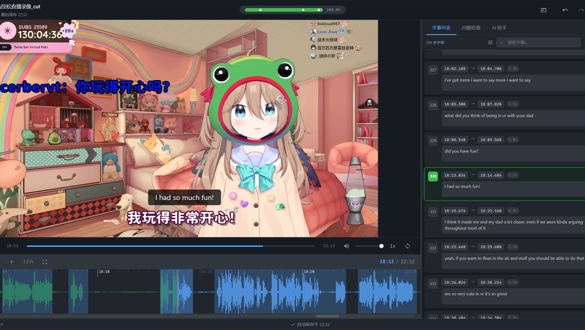The height and width of the screenshot is (330, 585).
Task: Click subtitle text "did you have fun?"
Action: 461,151
